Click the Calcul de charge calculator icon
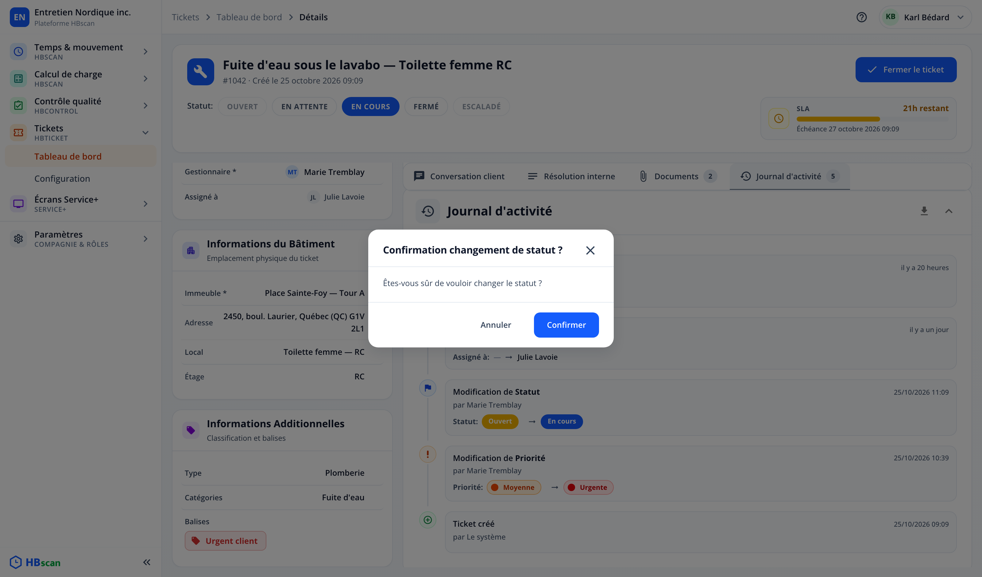 pos(18,78)
